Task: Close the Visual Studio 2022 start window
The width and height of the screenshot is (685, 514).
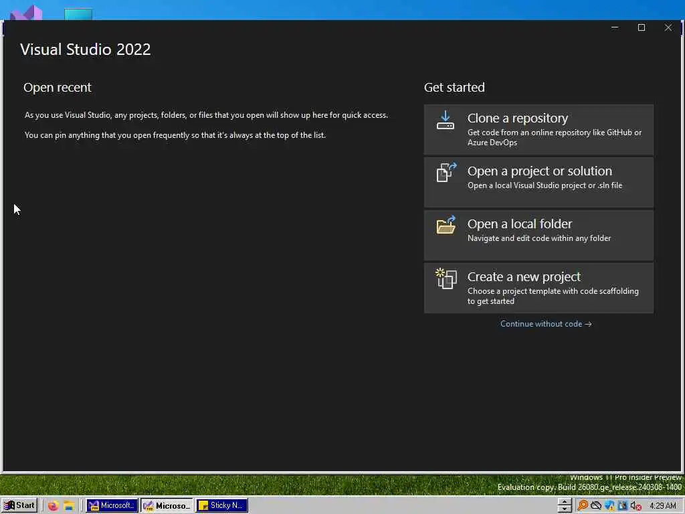Action: [668, 27]
